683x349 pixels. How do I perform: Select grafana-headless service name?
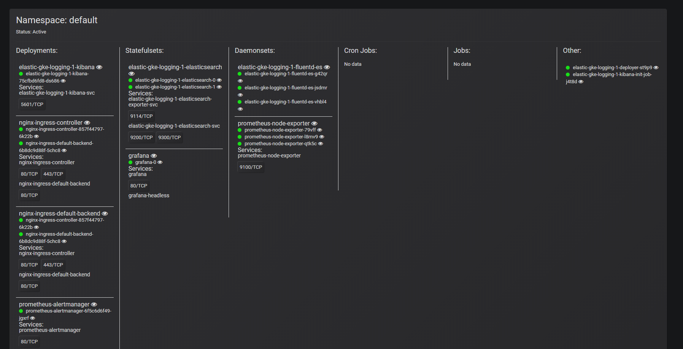149,195
